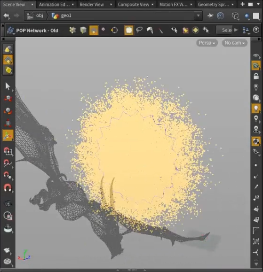Toggle the highlighted geometry select mode
This screenshot has height=272, width=263.
pos(8,60)
